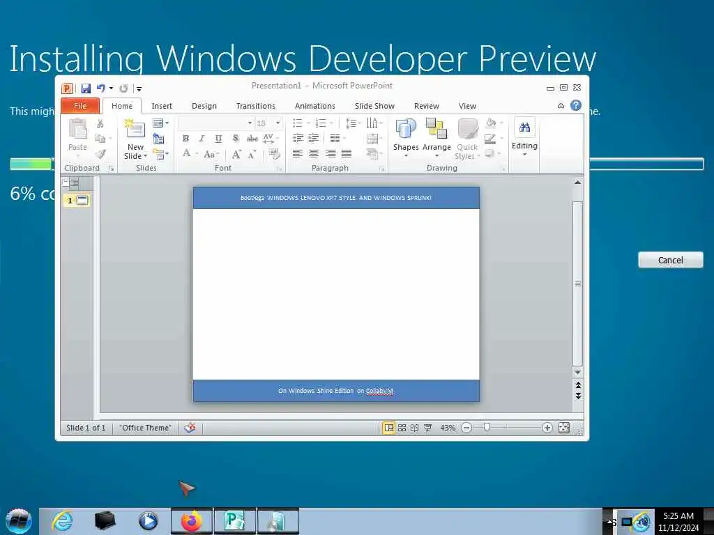Open the Animations tab
Viewport: 714px width, 535px height.
(x=314, y=106)
